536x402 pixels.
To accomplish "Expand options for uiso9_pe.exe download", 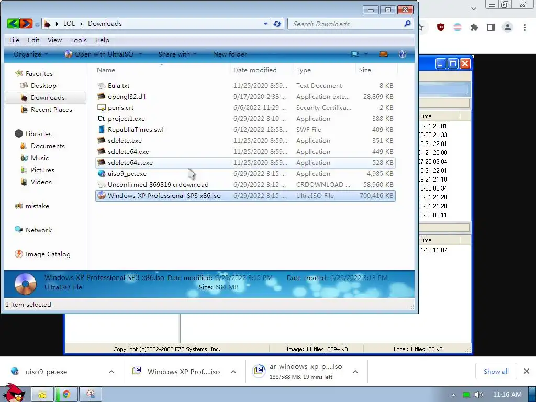I will click(x=111, y=372).
